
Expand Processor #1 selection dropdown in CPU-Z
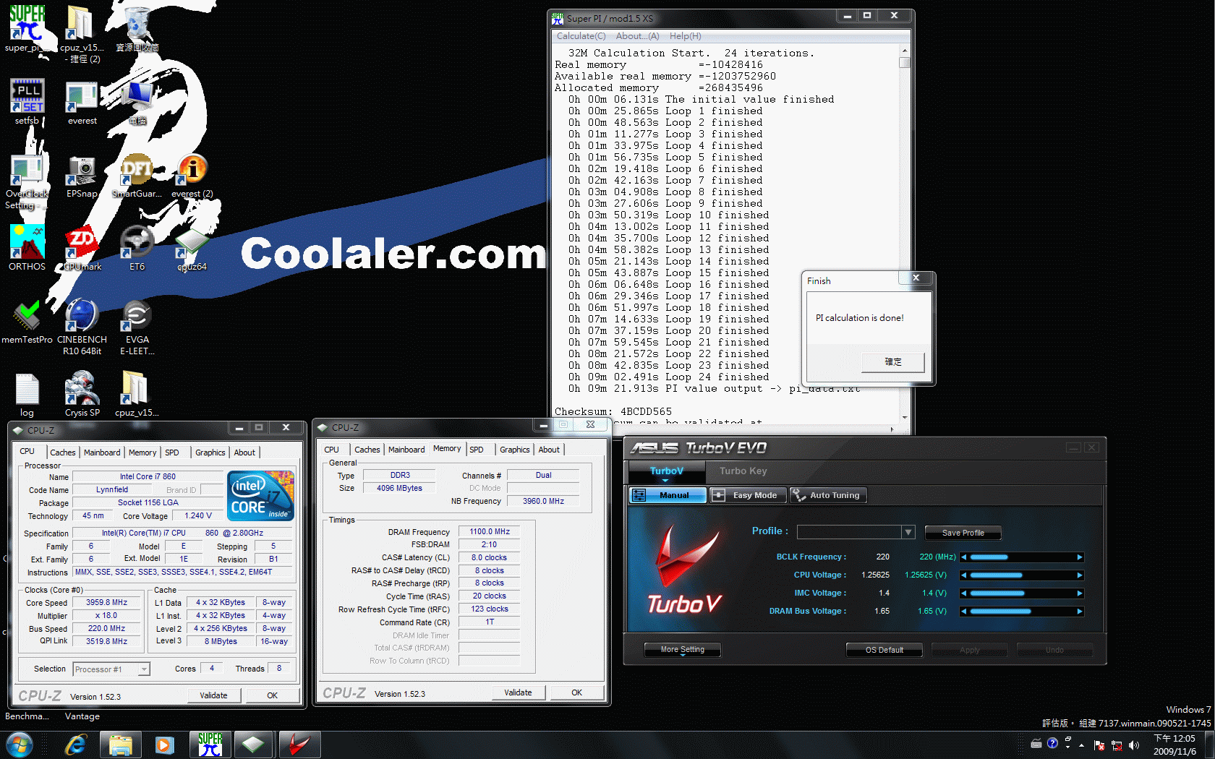click(x=144, y=669)
